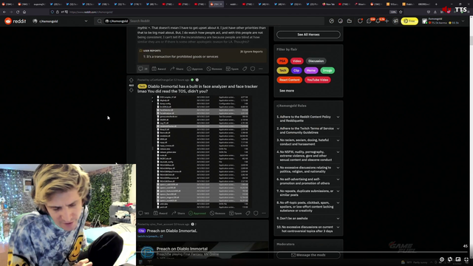Click the yellow Free coins button
Image resolution: width=473 pixels, height=266 pixels.
[409, 21]
